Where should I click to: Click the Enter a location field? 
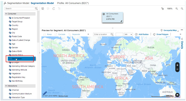tap(102, 34)
